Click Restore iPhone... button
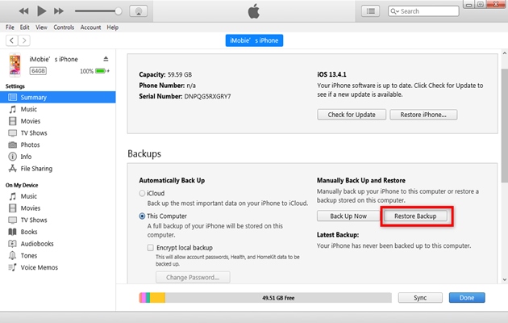The image size is (508, 323). [423, 115]
